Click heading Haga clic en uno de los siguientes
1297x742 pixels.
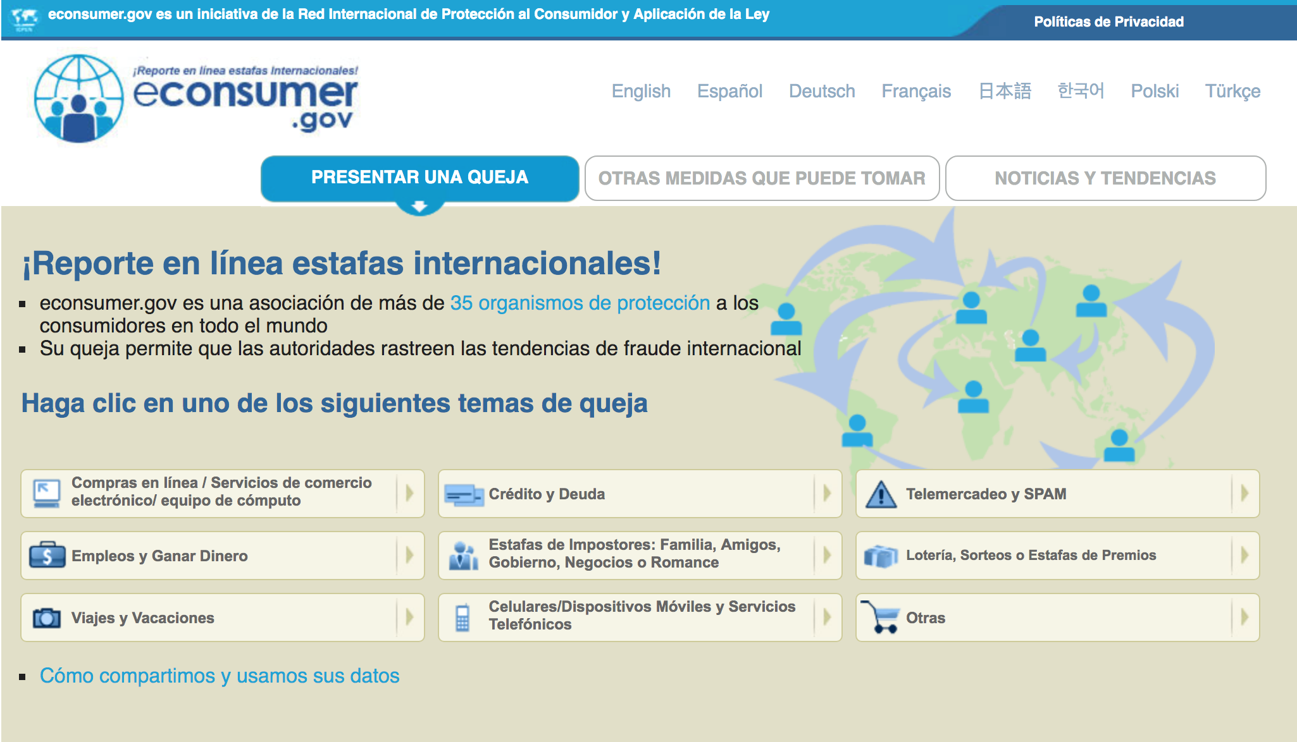(x=335, y=403)
